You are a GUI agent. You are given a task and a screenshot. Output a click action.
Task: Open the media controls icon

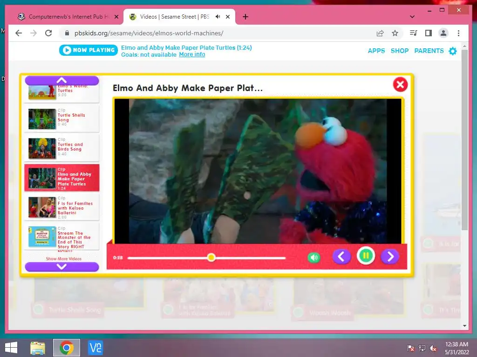[x=414, y=33]
